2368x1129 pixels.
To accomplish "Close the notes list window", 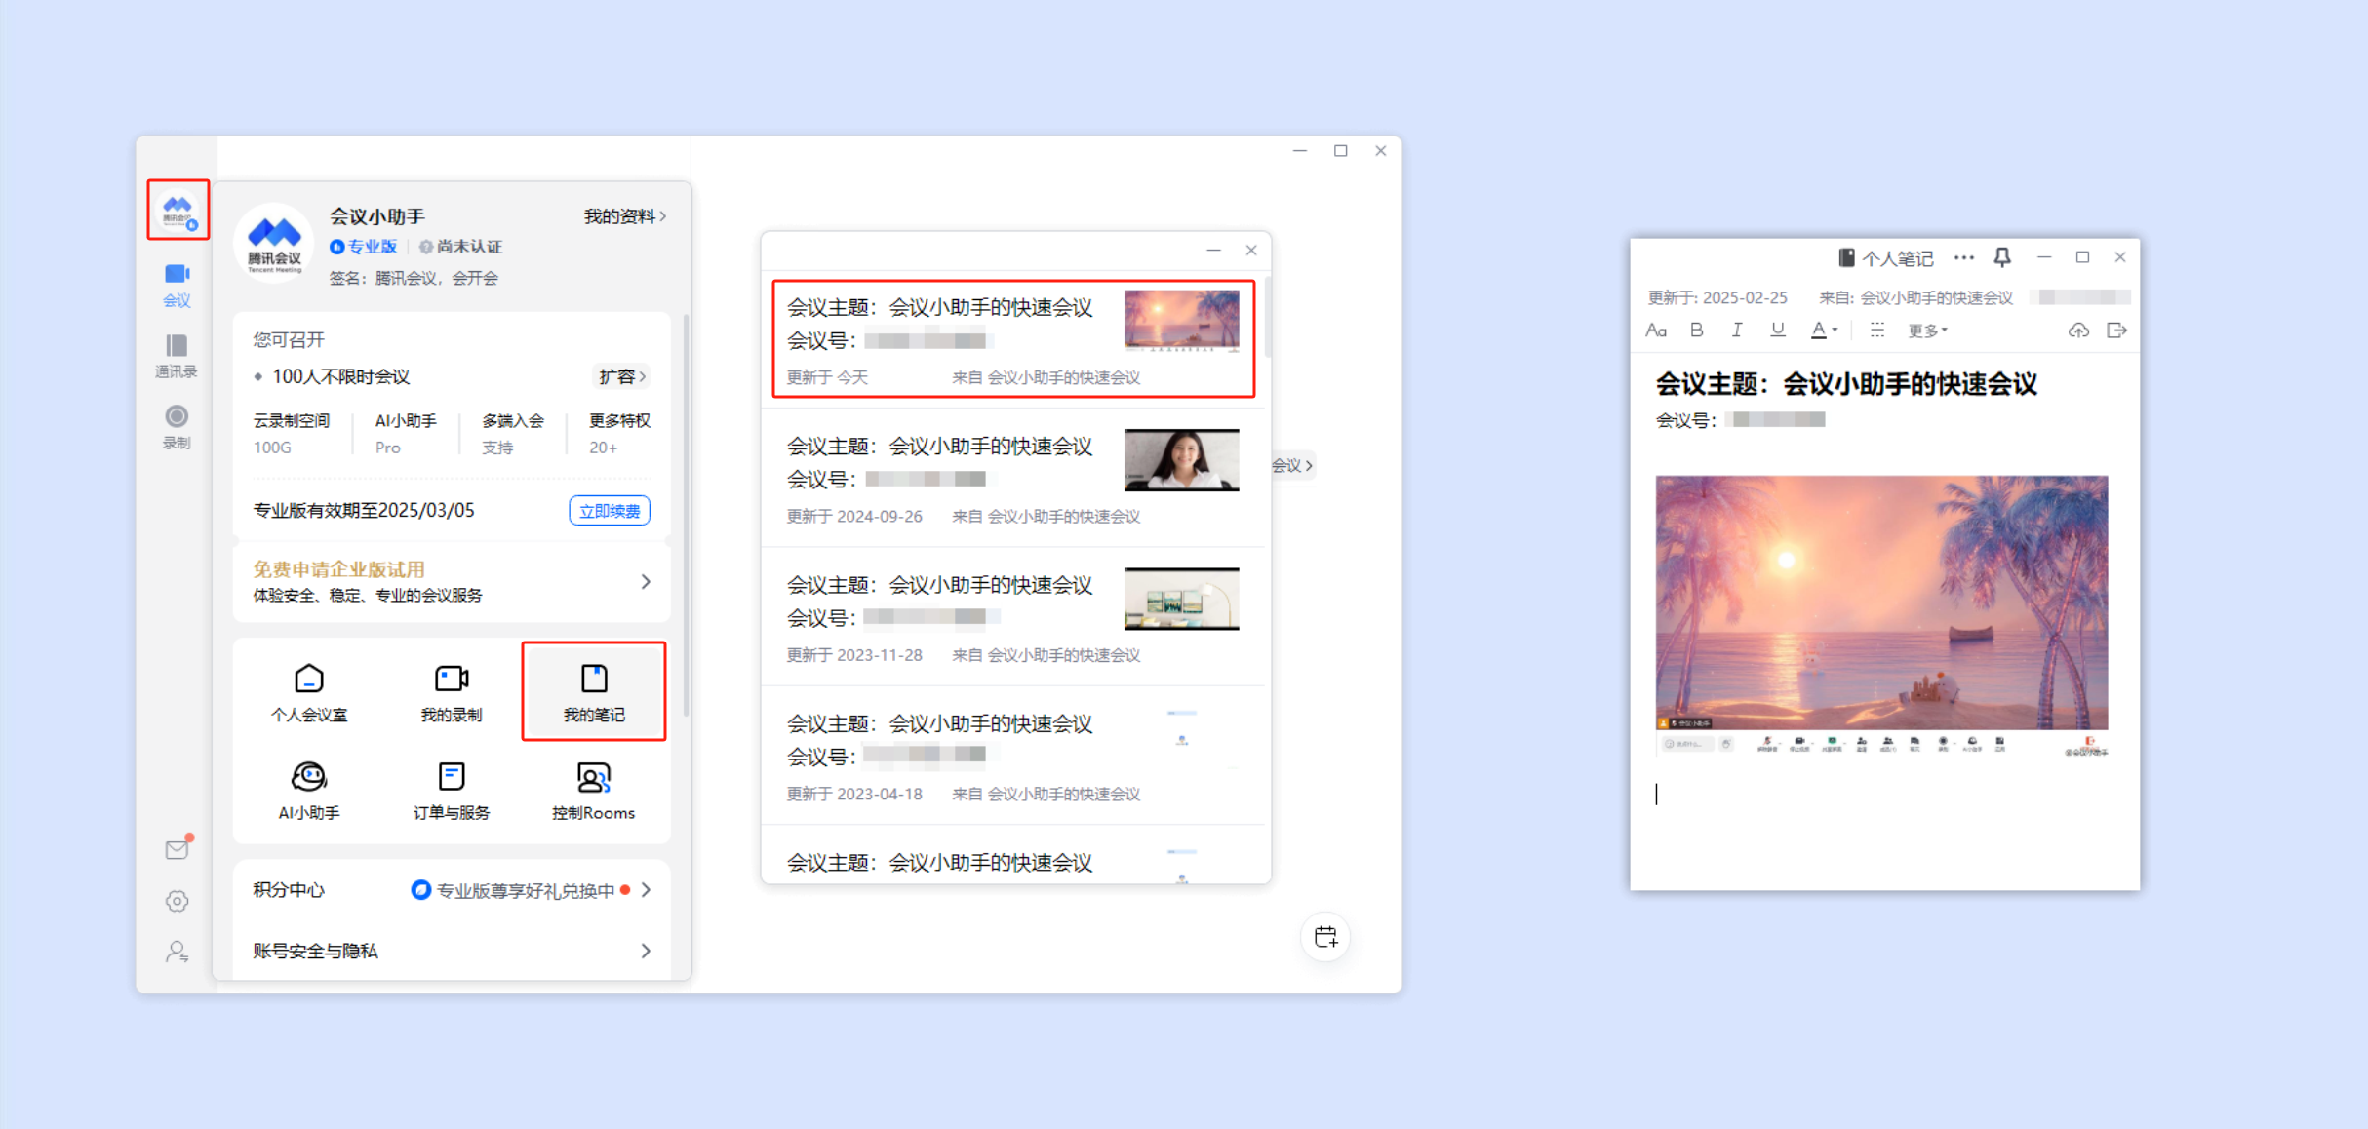I will [x=1251, y=251].
